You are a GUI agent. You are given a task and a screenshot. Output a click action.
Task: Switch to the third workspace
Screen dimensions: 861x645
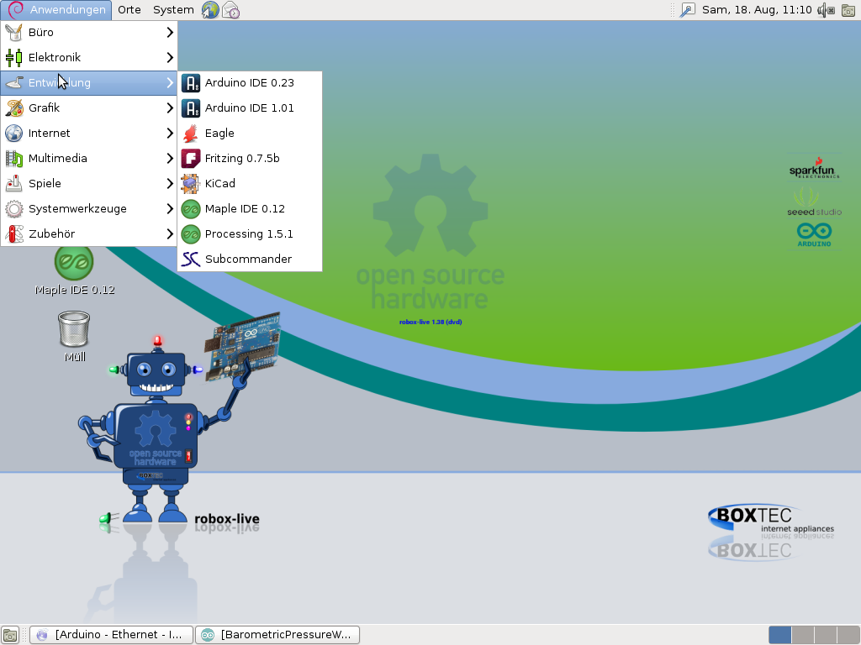pyautogui.click(x=826, y=635)
